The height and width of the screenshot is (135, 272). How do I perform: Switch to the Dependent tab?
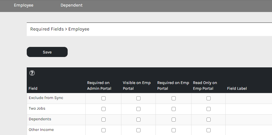71,5
